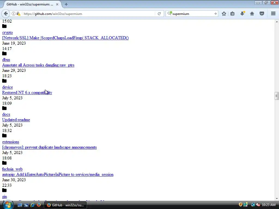Open commit about ScopedChapsLoadFixup STACK_ALLOCATED

click(65, 38)
